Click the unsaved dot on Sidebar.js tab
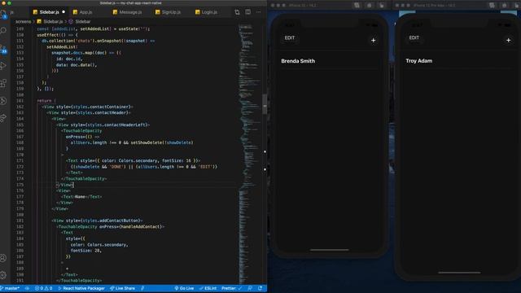This screenshot has width=521, height=293. tap(63, 12)
